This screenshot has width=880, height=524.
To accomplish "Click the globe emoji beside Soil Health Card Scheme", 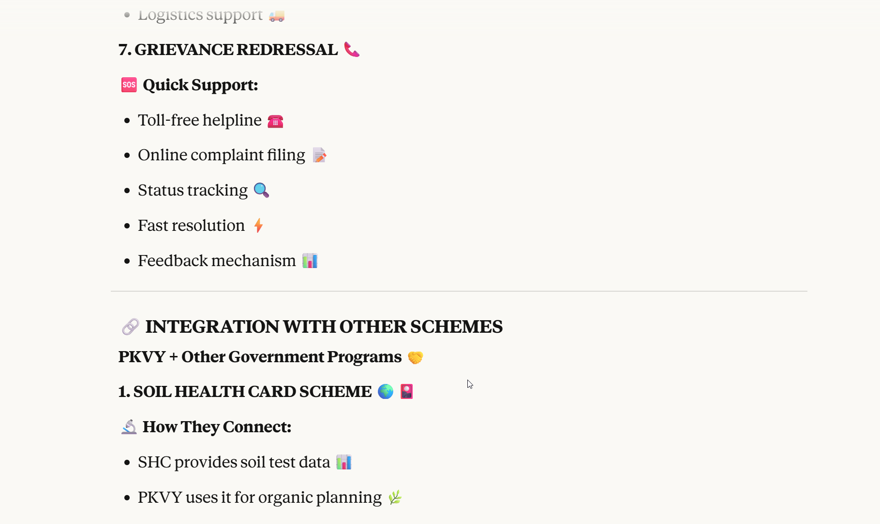I will (x=386, y=391).
